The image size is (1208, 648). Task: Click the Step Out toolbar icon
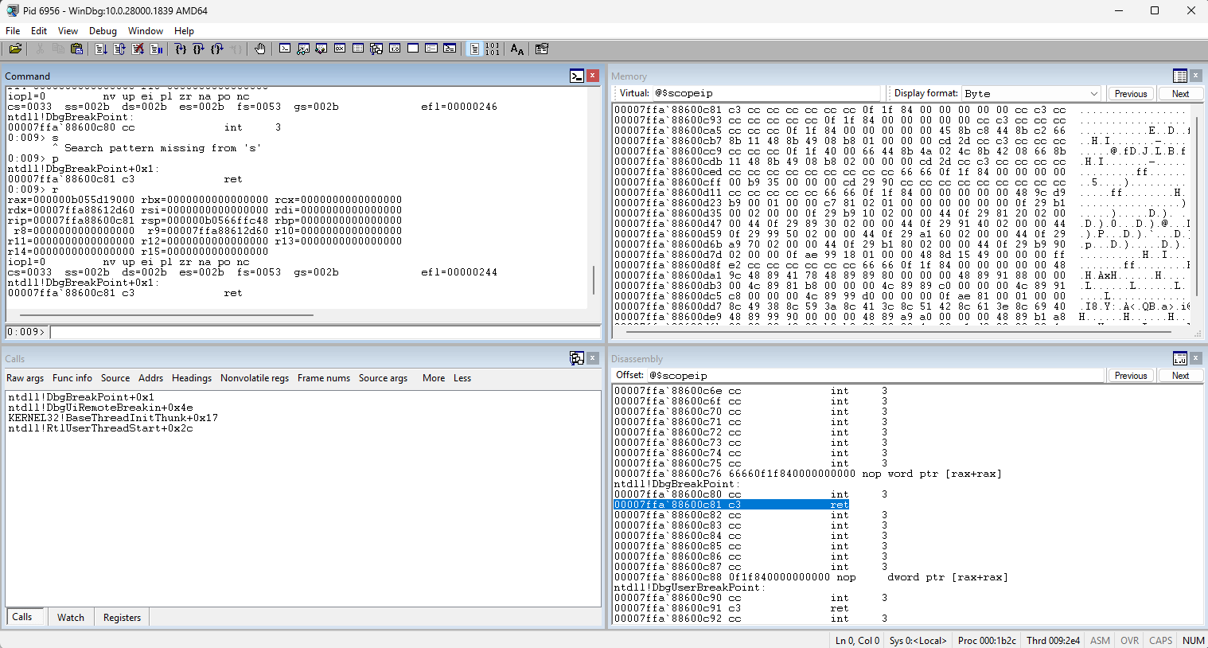click(x=217, y=49)
